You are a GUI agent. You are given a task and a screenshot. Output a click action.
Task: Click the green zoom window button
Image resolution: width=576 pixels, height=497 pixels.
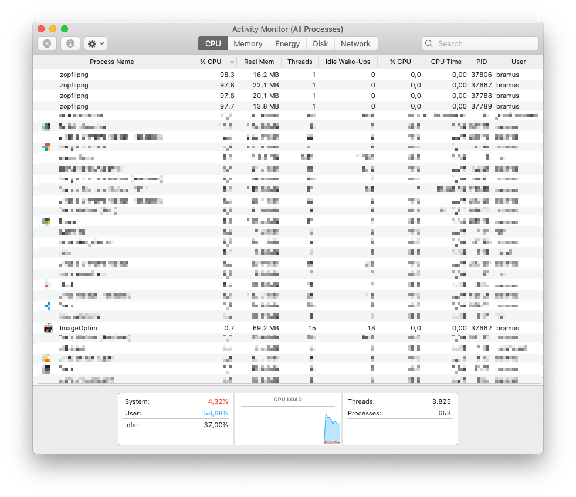65,29
